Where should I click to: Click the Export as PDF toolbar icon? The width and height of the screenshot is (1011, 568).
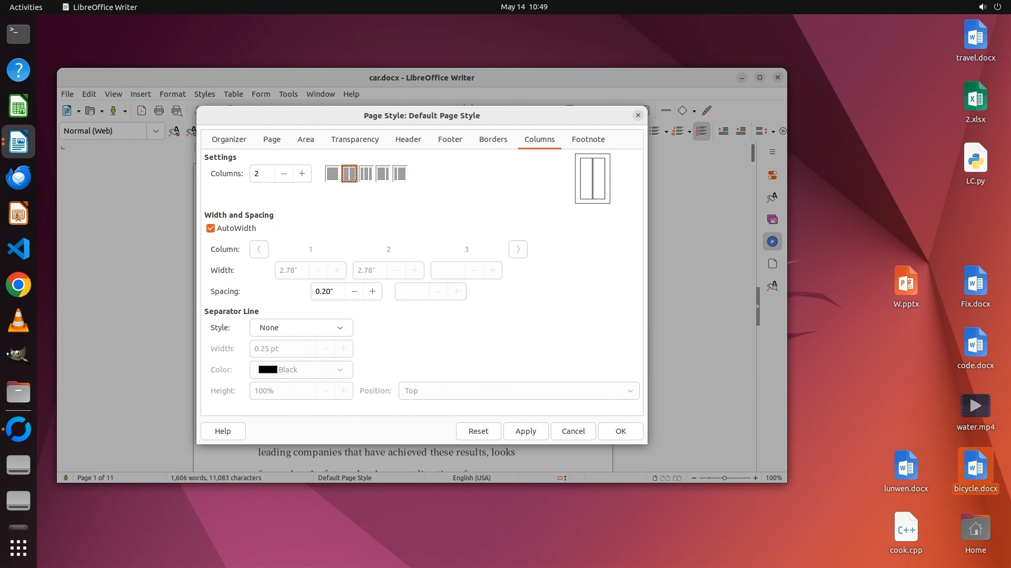click(141, 110)
